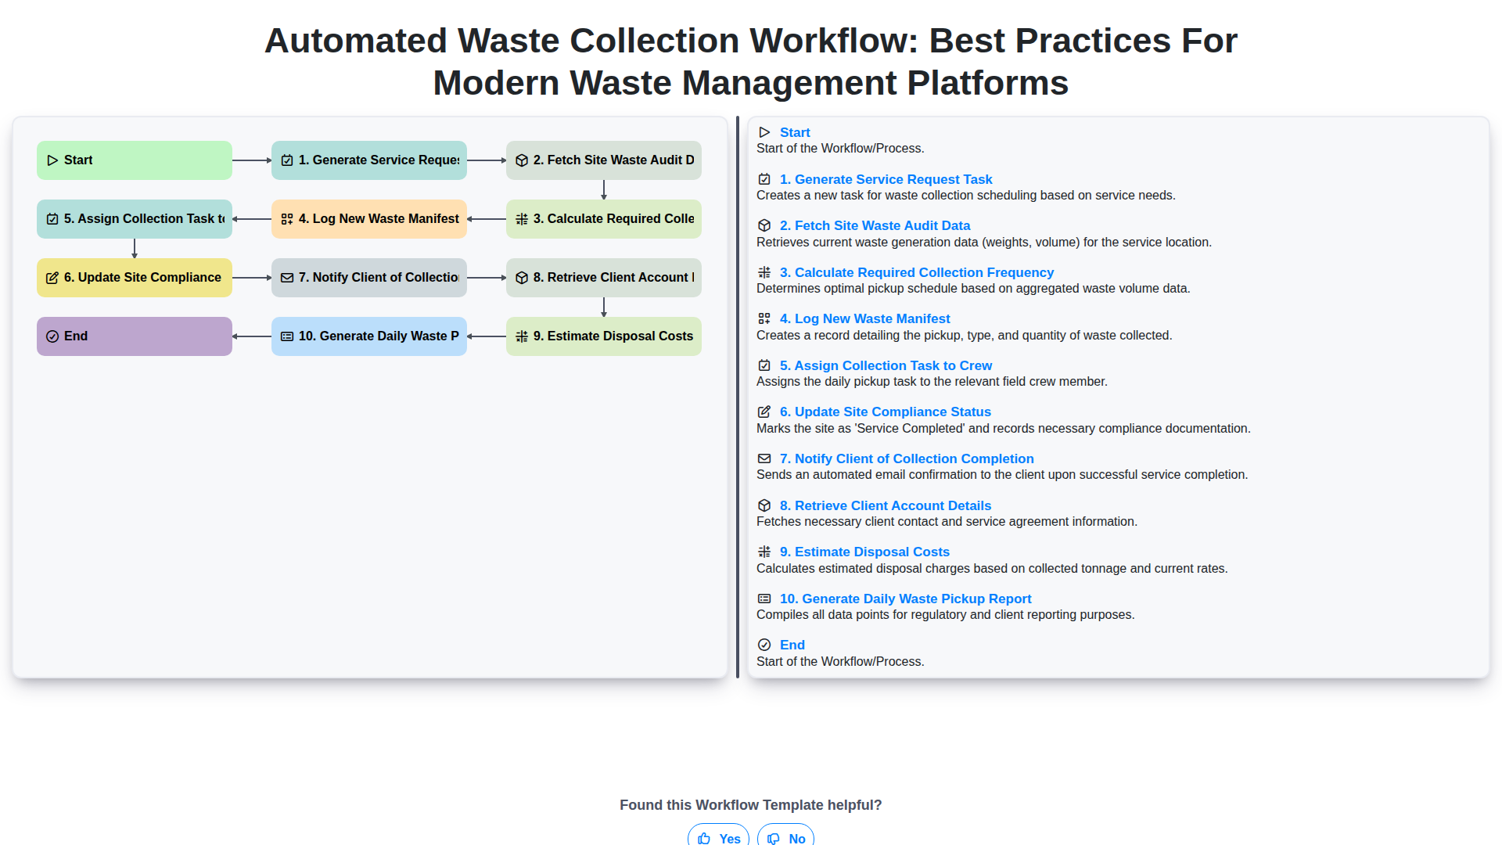This screenshot has height=845, width=1502.
Task: Click the package icon on Fetch Site Waste Audit node
Action: 521,160
